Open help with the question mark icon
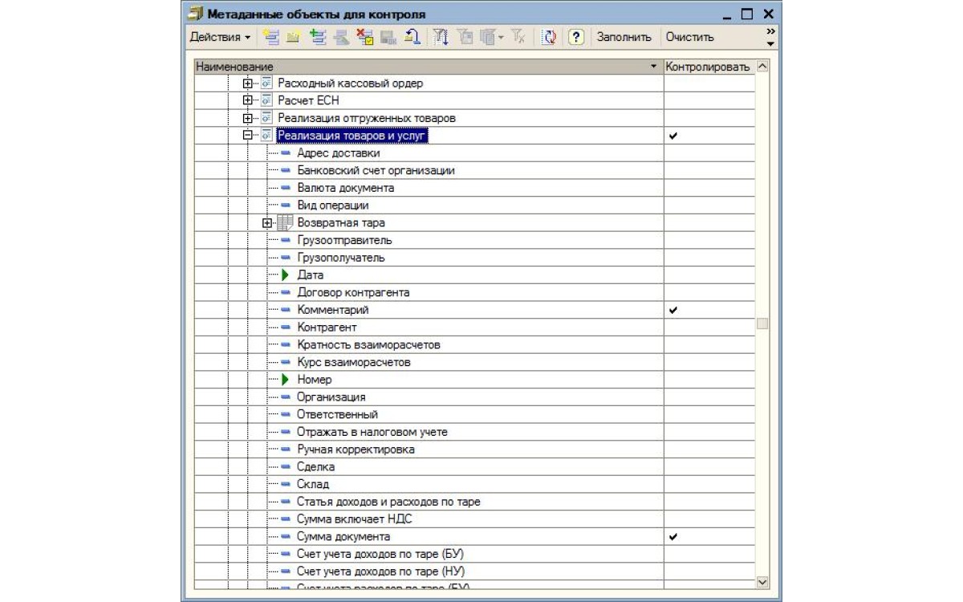Screen dimensions: 963x602 click(x=575, y=38)
